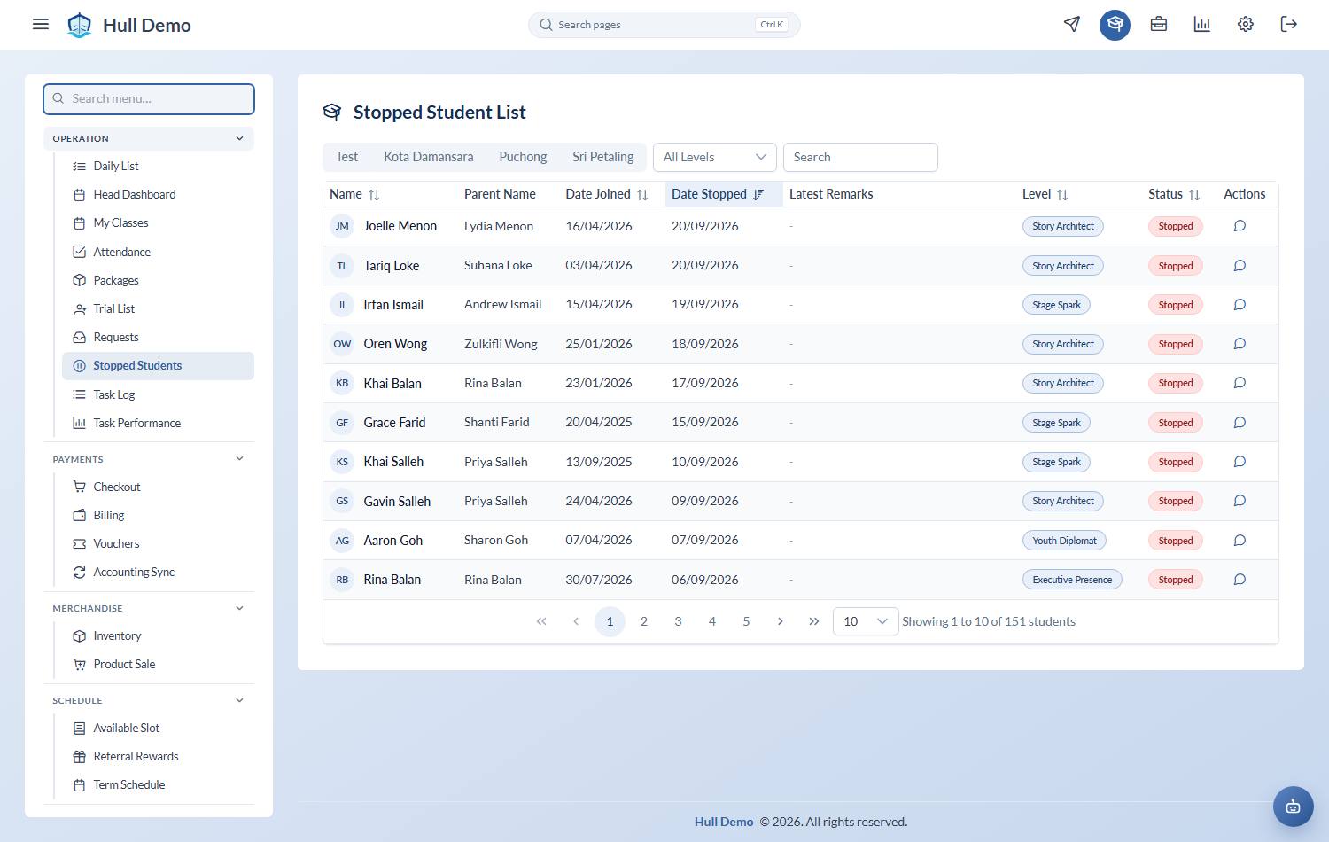Toggle Date Stopped sort order
Screen dimensions: 1329x842
(x=758, y=194)
